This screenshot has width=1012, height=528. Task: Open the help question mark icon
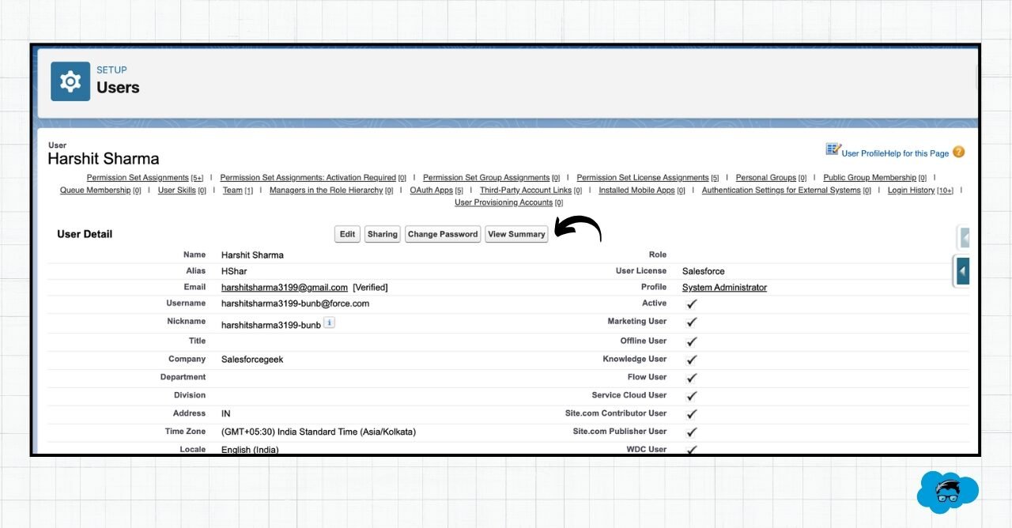point(958,153)
